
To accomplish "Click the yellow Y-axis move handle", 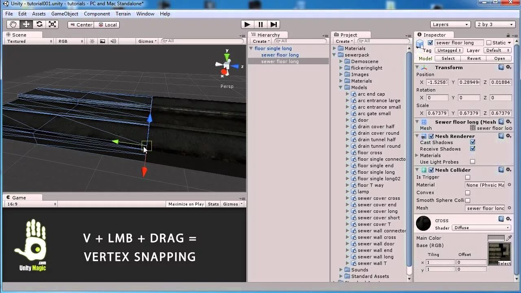I will click(x=115, y=142).
